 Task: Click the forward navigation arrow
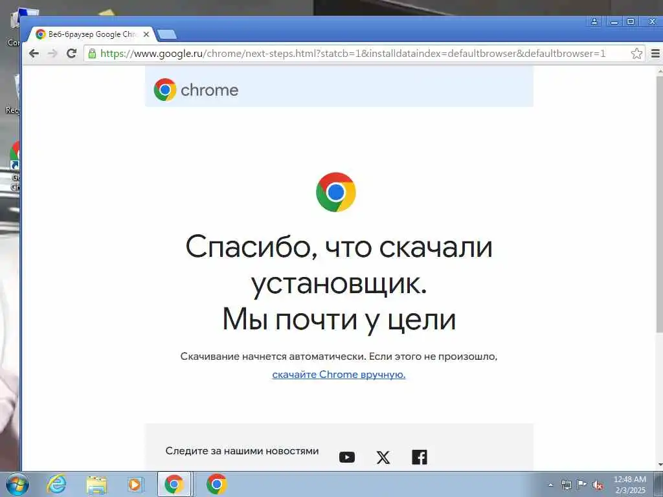pyautogui.click(x=52, y=53)
